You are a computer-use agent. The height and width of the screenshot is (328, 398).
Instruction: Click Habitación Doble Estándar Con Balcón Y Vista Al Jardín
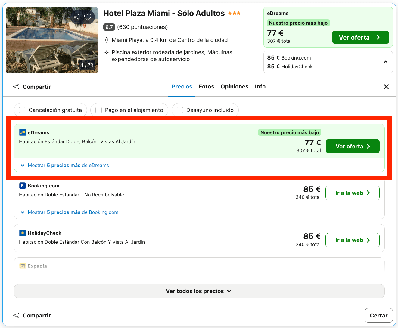pyautogui.click(x=82, y=242)
